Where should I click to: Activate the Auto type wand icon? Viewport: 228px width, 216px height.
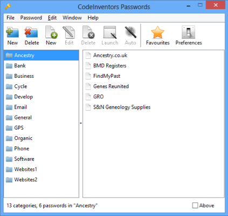(x=130, y=32)
